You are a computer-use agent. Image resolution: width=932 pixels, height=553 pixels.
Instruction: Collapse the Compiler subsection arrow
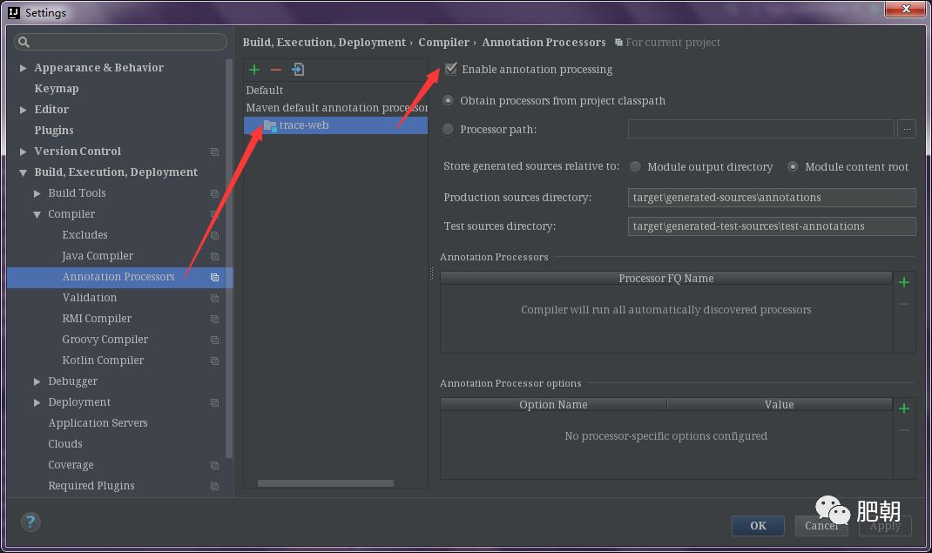[x=37, y=214]
